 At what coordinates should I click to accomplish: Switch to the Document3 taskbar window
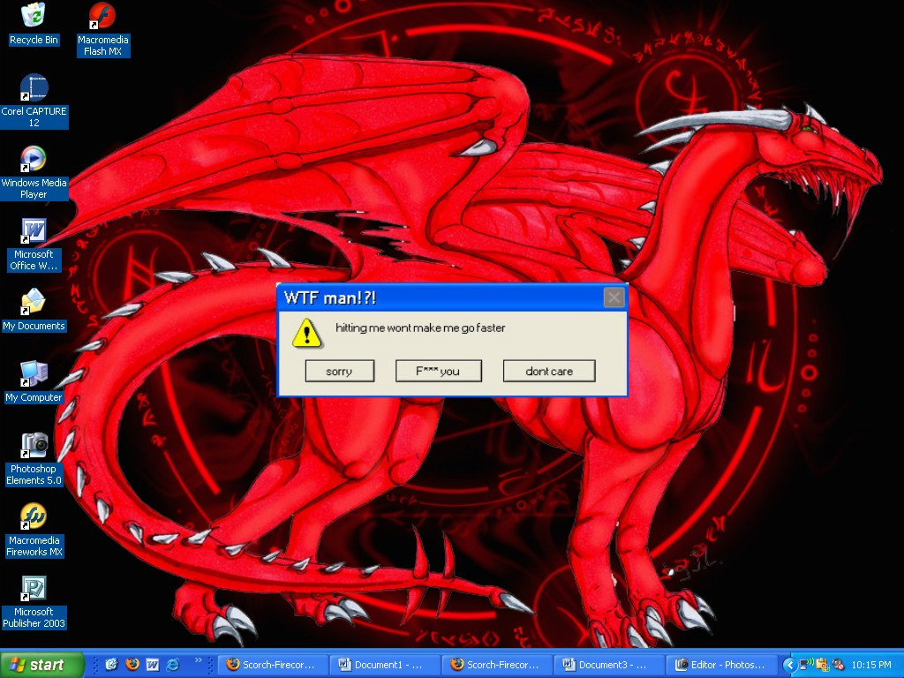tap(609, 665)
